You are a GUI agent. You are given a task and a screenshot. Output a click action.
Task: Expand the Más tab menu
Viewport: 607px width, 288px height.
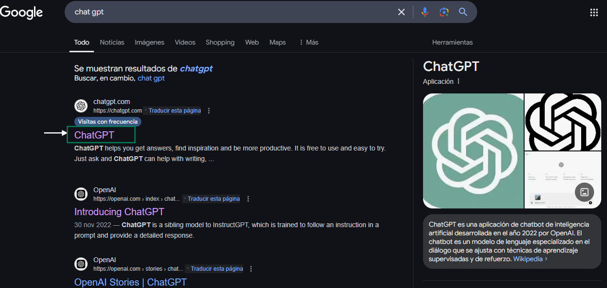click(x=309, y=42)
